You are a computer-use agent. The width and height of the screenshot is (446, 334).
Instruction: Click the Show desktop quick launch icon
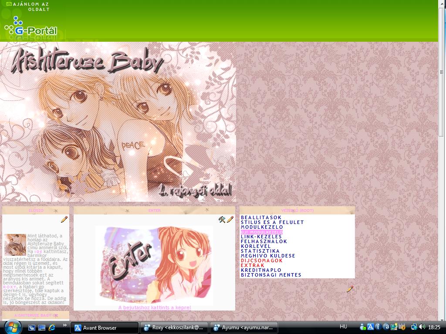pyautogui.click(x=42, y=327)
